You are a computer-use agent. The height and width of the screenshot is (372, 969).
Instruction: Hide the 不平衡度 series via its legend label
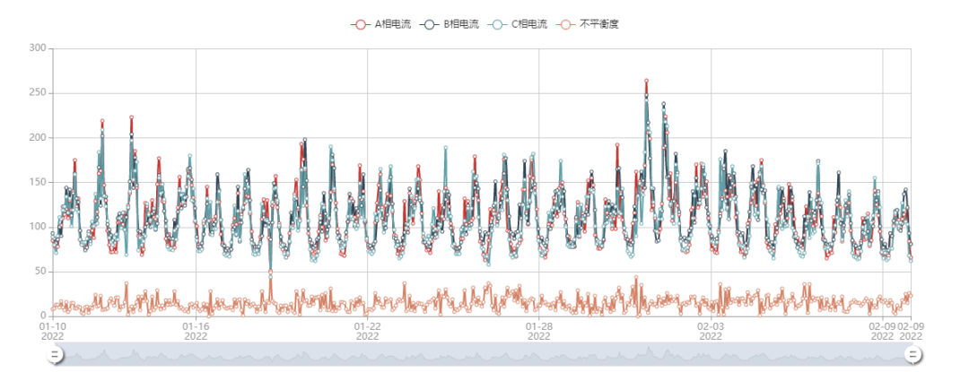click(599, 24)
